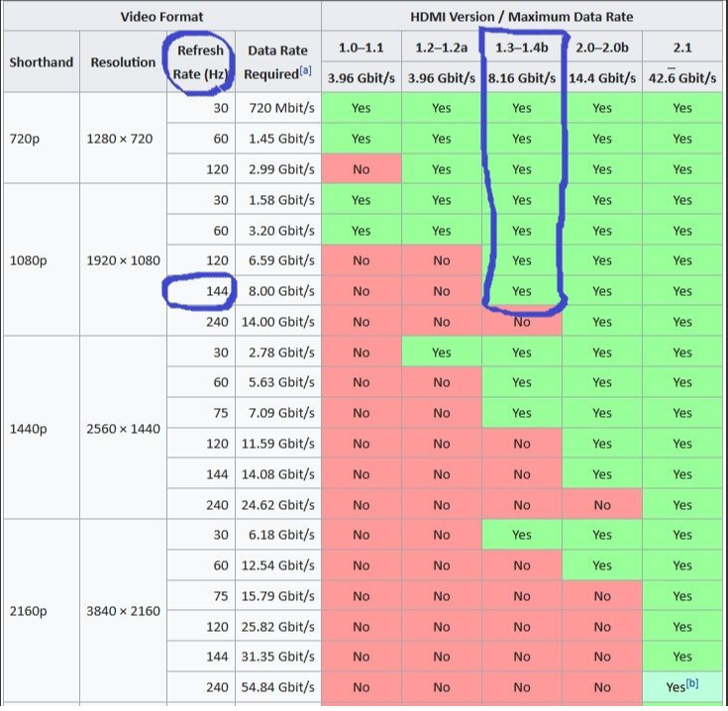Click the 8.16 Gbit/s maximum data rate cell
Screen dimensions: 728x711
point(522,77)
